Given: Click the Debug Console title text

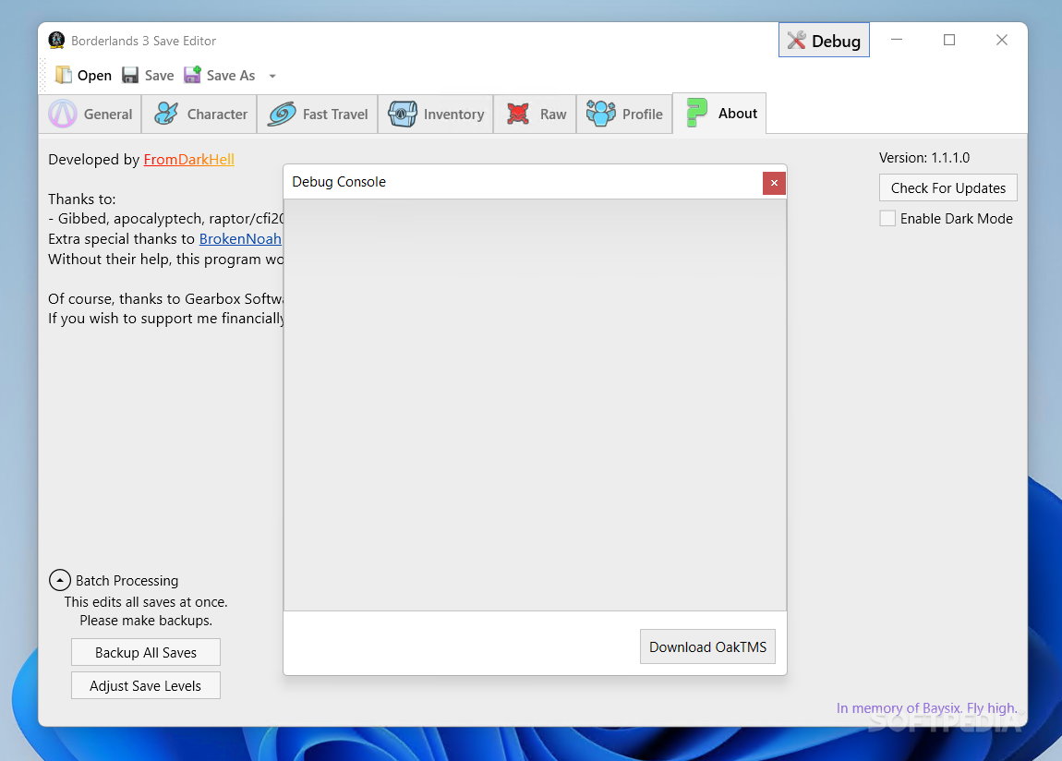Looking at the screenshot, I should pyautogui.click(x=339, y=182).
